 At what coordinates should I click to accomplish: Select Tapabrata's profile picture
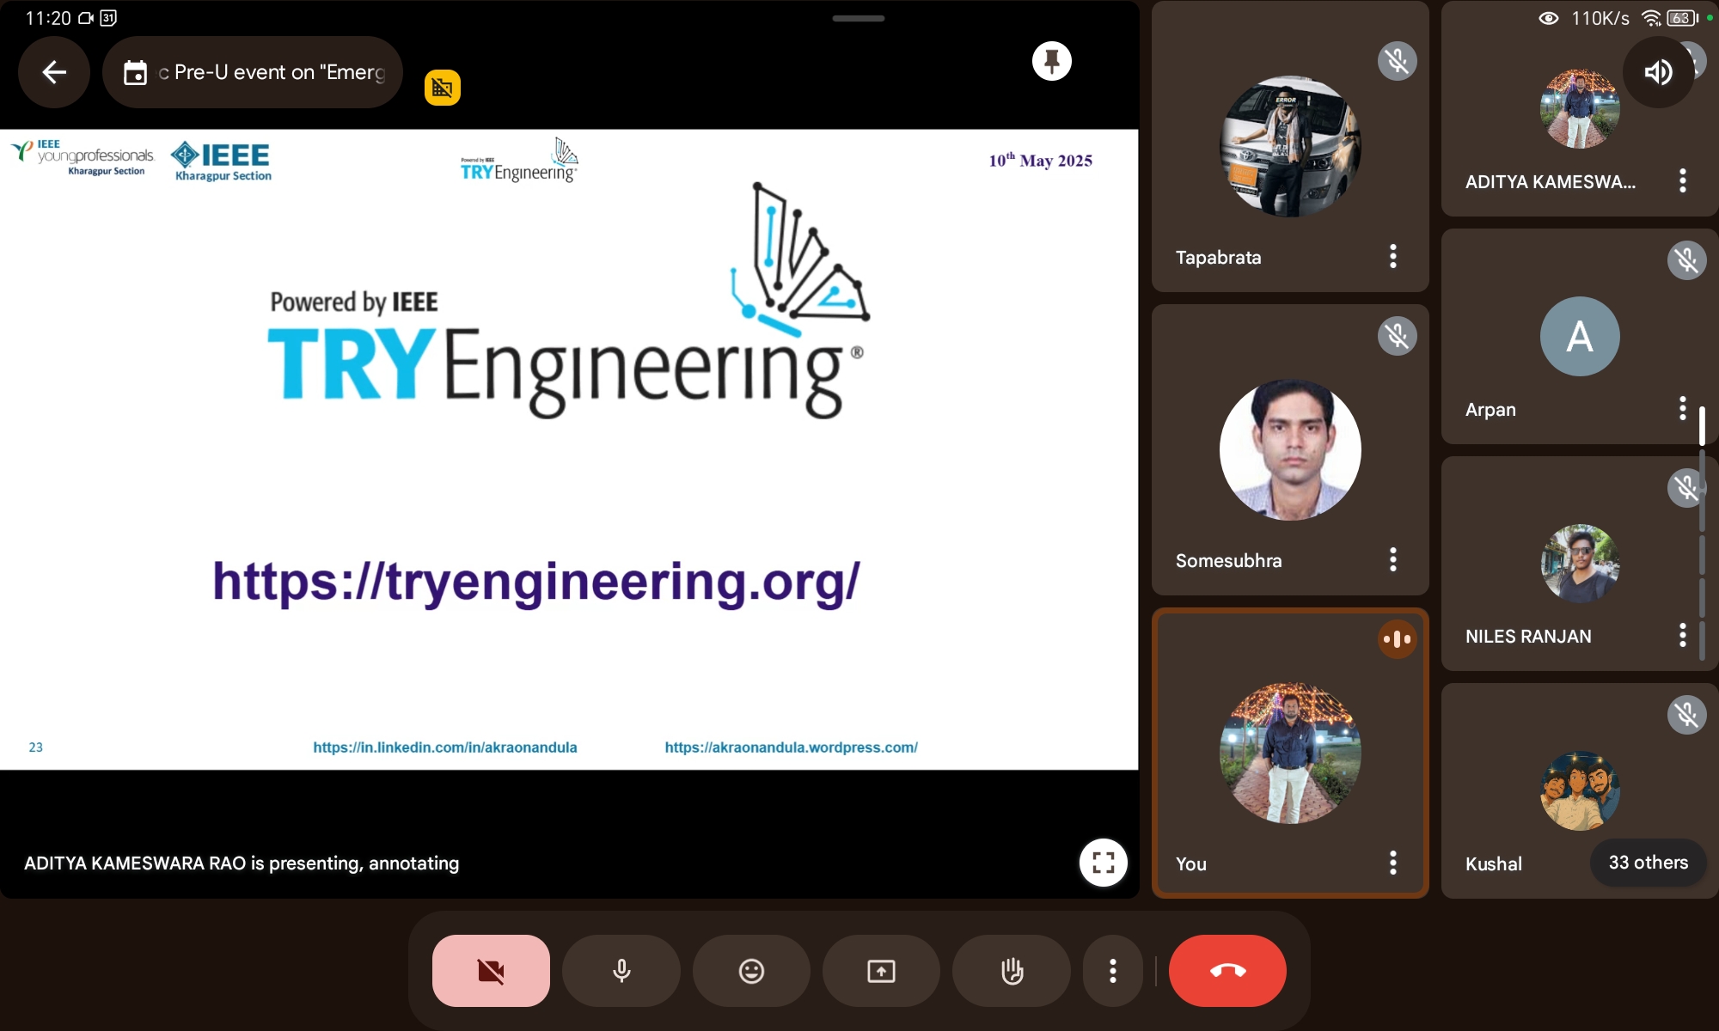[1290, 146]
